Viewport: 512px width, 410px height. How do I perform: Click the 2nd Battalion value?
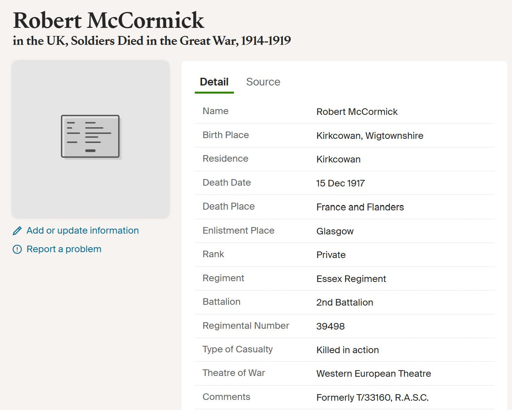point(345,302)
